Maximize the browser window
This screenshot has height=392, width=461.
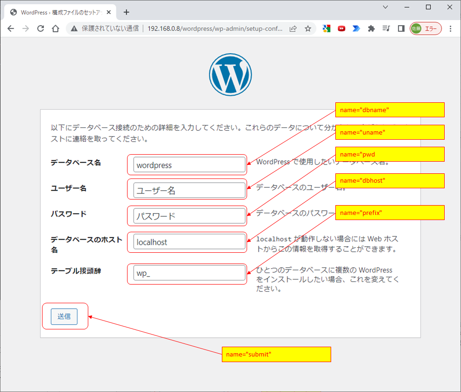pyautogui.click(x=428, y=7)
